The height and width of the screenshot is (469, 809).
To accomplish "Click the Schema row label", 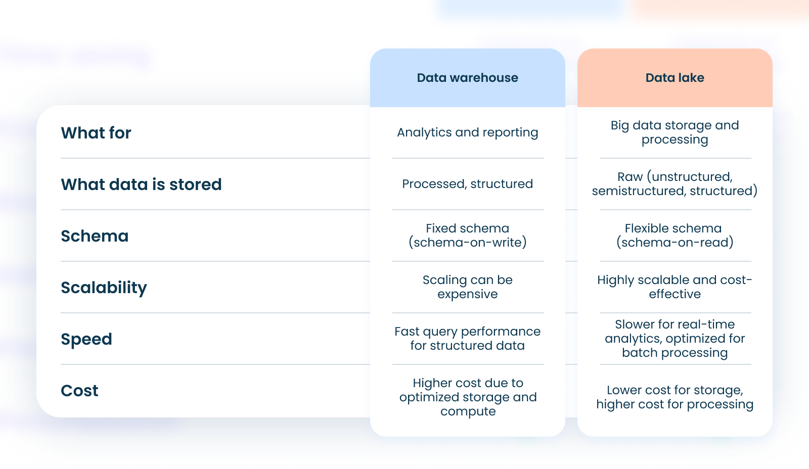I will pos(95,236).
